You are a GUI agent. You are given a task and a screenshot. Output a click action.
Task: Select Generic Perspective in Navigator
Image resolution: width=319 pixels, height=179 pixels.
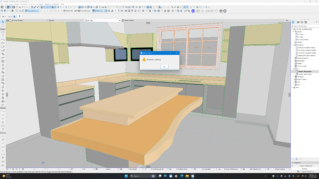coord(305,72)
